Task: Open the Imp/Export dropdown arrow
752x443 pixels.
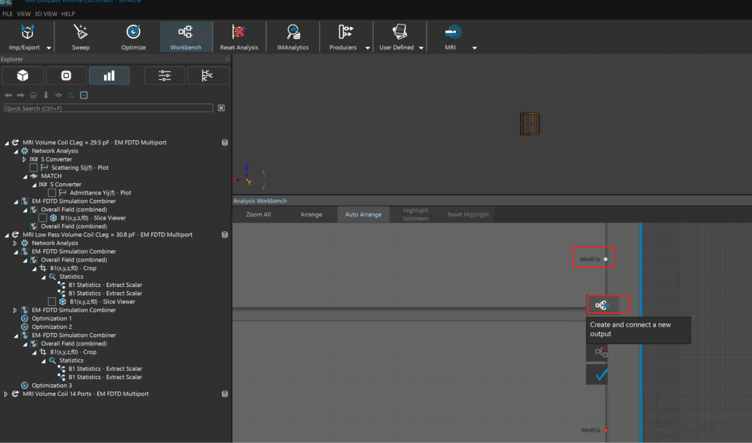Action: pyautogui.click(x=49, y=48)
